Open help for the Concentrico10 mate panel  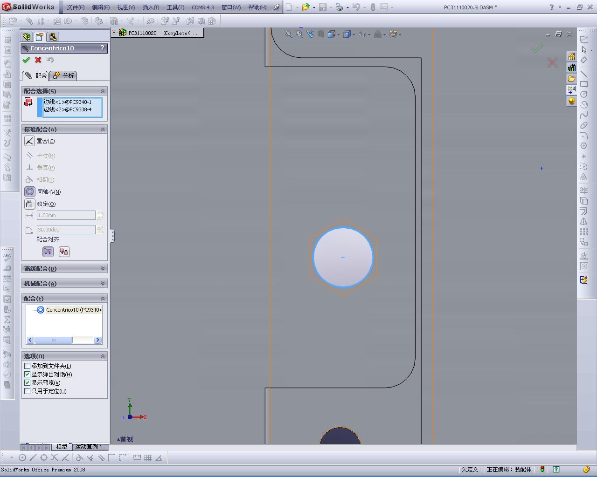pyautogui.click(x=103, y=48)
